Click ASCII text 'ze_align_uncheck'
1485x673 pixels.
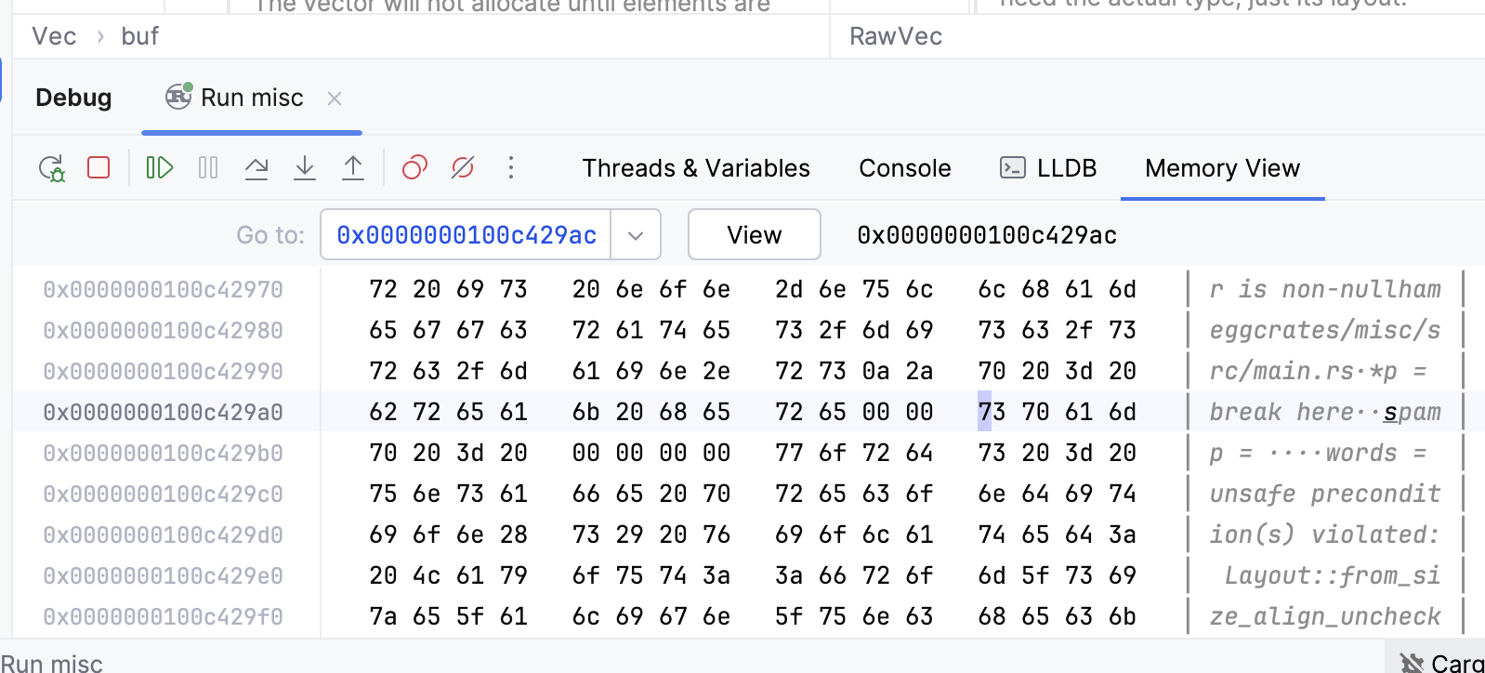point(1325,616)
